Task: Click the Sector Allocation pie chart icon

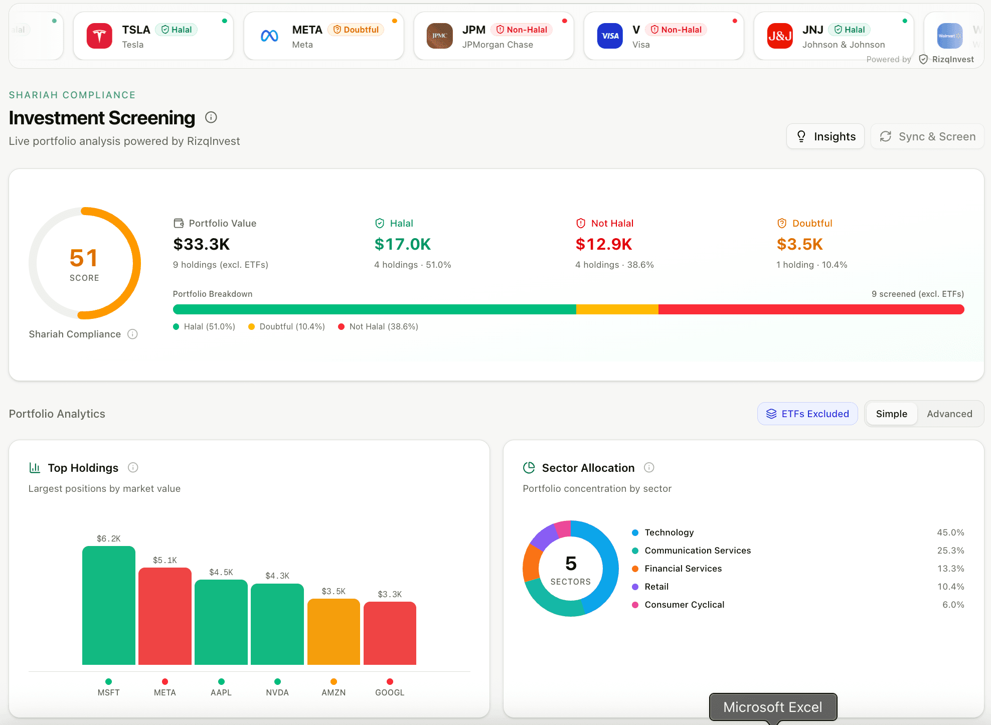Action: [529, 467]
